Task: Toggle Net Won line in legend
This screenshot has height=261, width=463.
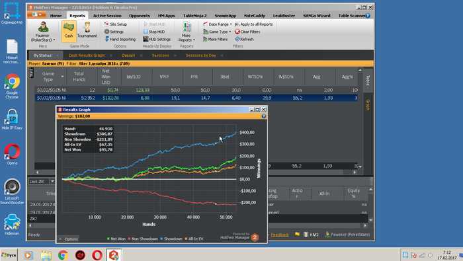Action: pos(116,239)
